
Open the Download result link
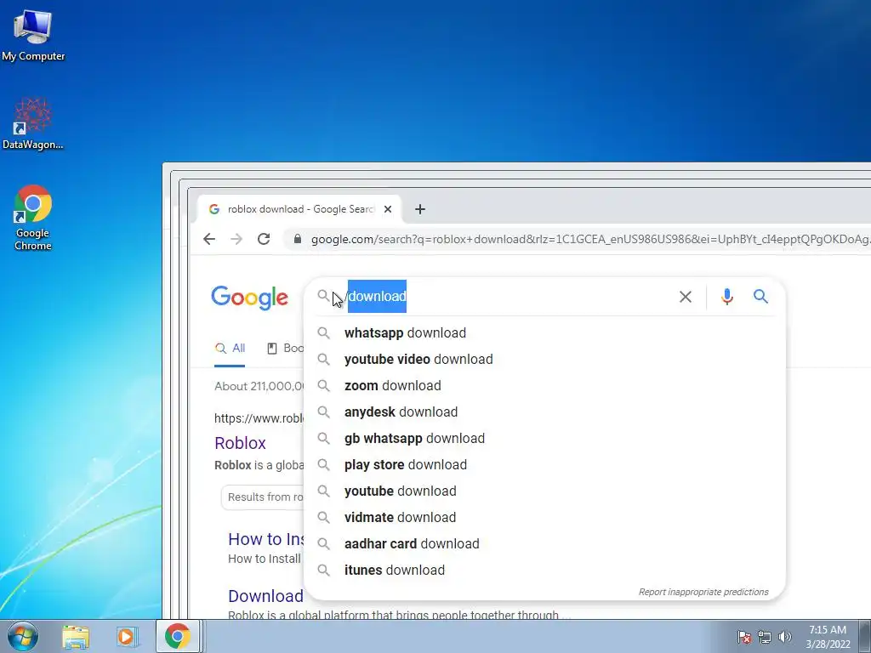point(265,596)
